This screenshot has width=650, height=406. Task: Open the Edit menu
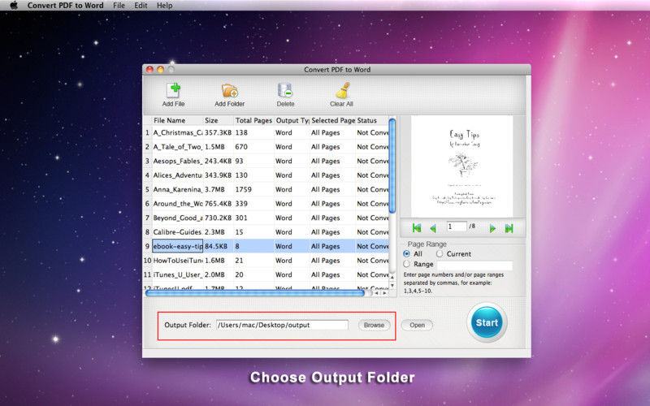click(141, 6)
